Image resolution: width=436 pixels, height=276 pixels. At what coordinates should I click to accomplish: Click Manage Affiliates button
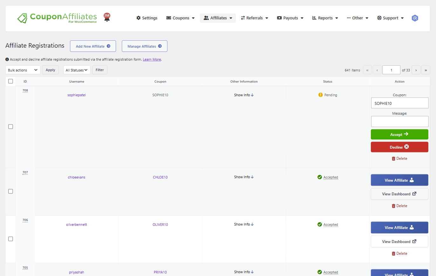[x=145, y=46]
